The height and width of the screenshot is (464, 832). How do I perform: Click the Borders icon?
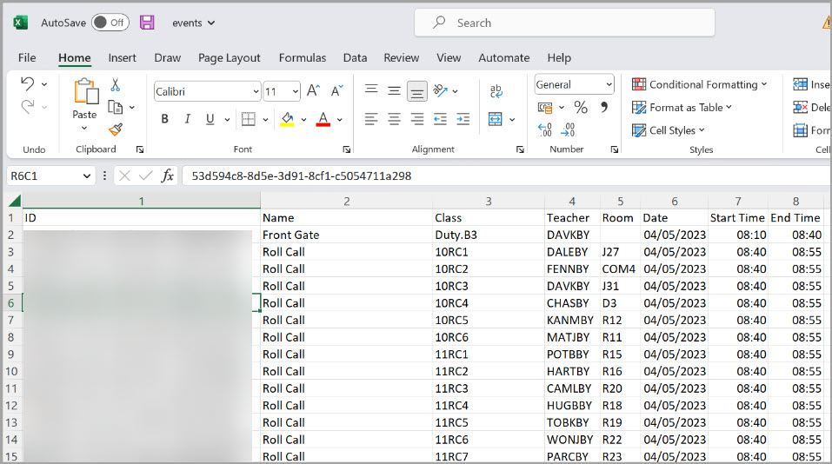(249, 119)
